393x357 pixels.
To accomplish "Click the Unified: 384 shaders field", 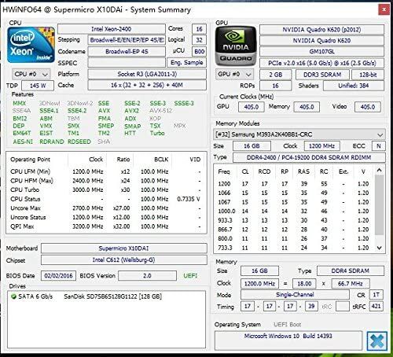I will (x=354, y=86).
